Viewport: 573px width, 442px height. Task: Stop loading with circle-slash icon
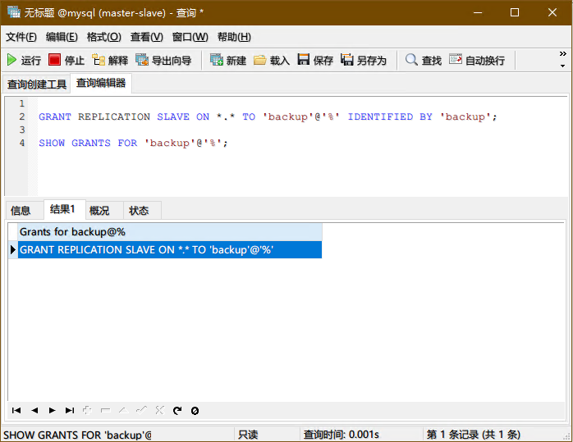click(x=195, y=411)
